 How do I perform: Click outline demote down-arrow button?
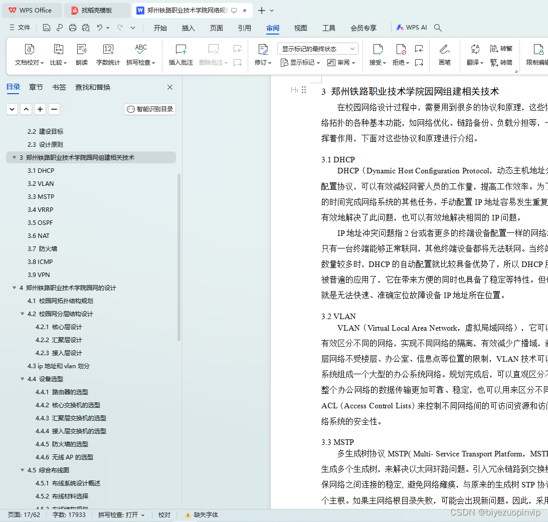point(12,109)
